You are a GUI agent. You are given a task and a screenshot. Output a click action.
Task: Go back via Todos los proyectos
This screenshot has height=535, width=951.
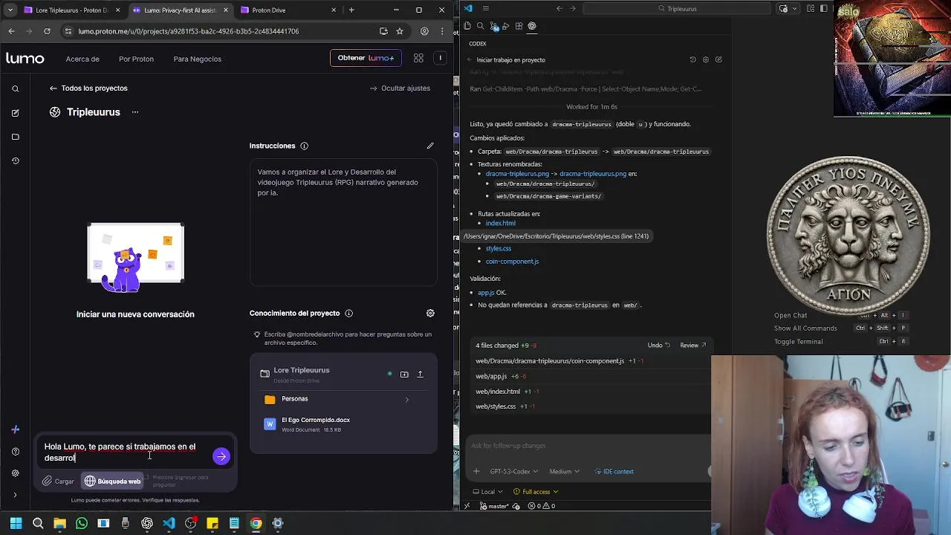88,88
